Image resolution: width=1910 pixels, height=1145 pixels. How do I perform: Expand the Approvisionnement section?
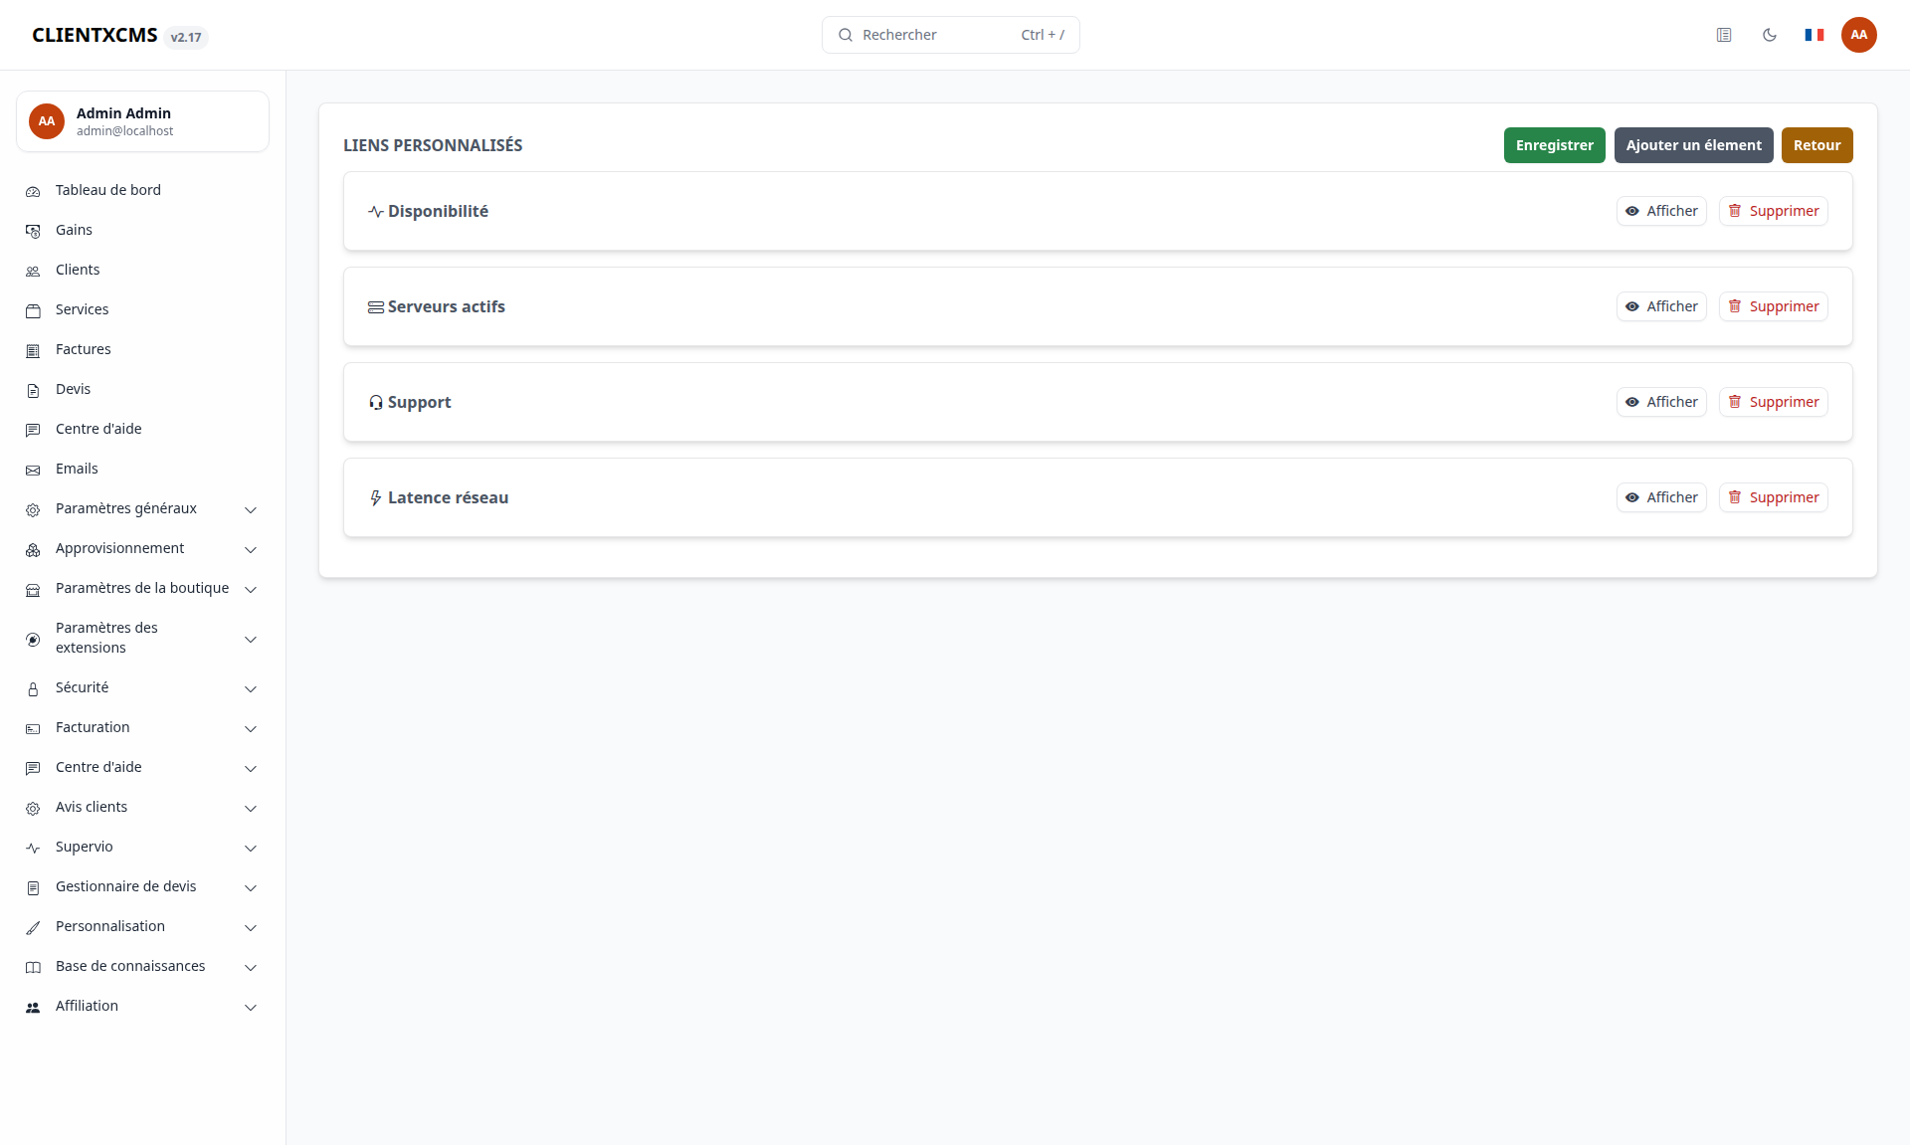click(142, 548)
